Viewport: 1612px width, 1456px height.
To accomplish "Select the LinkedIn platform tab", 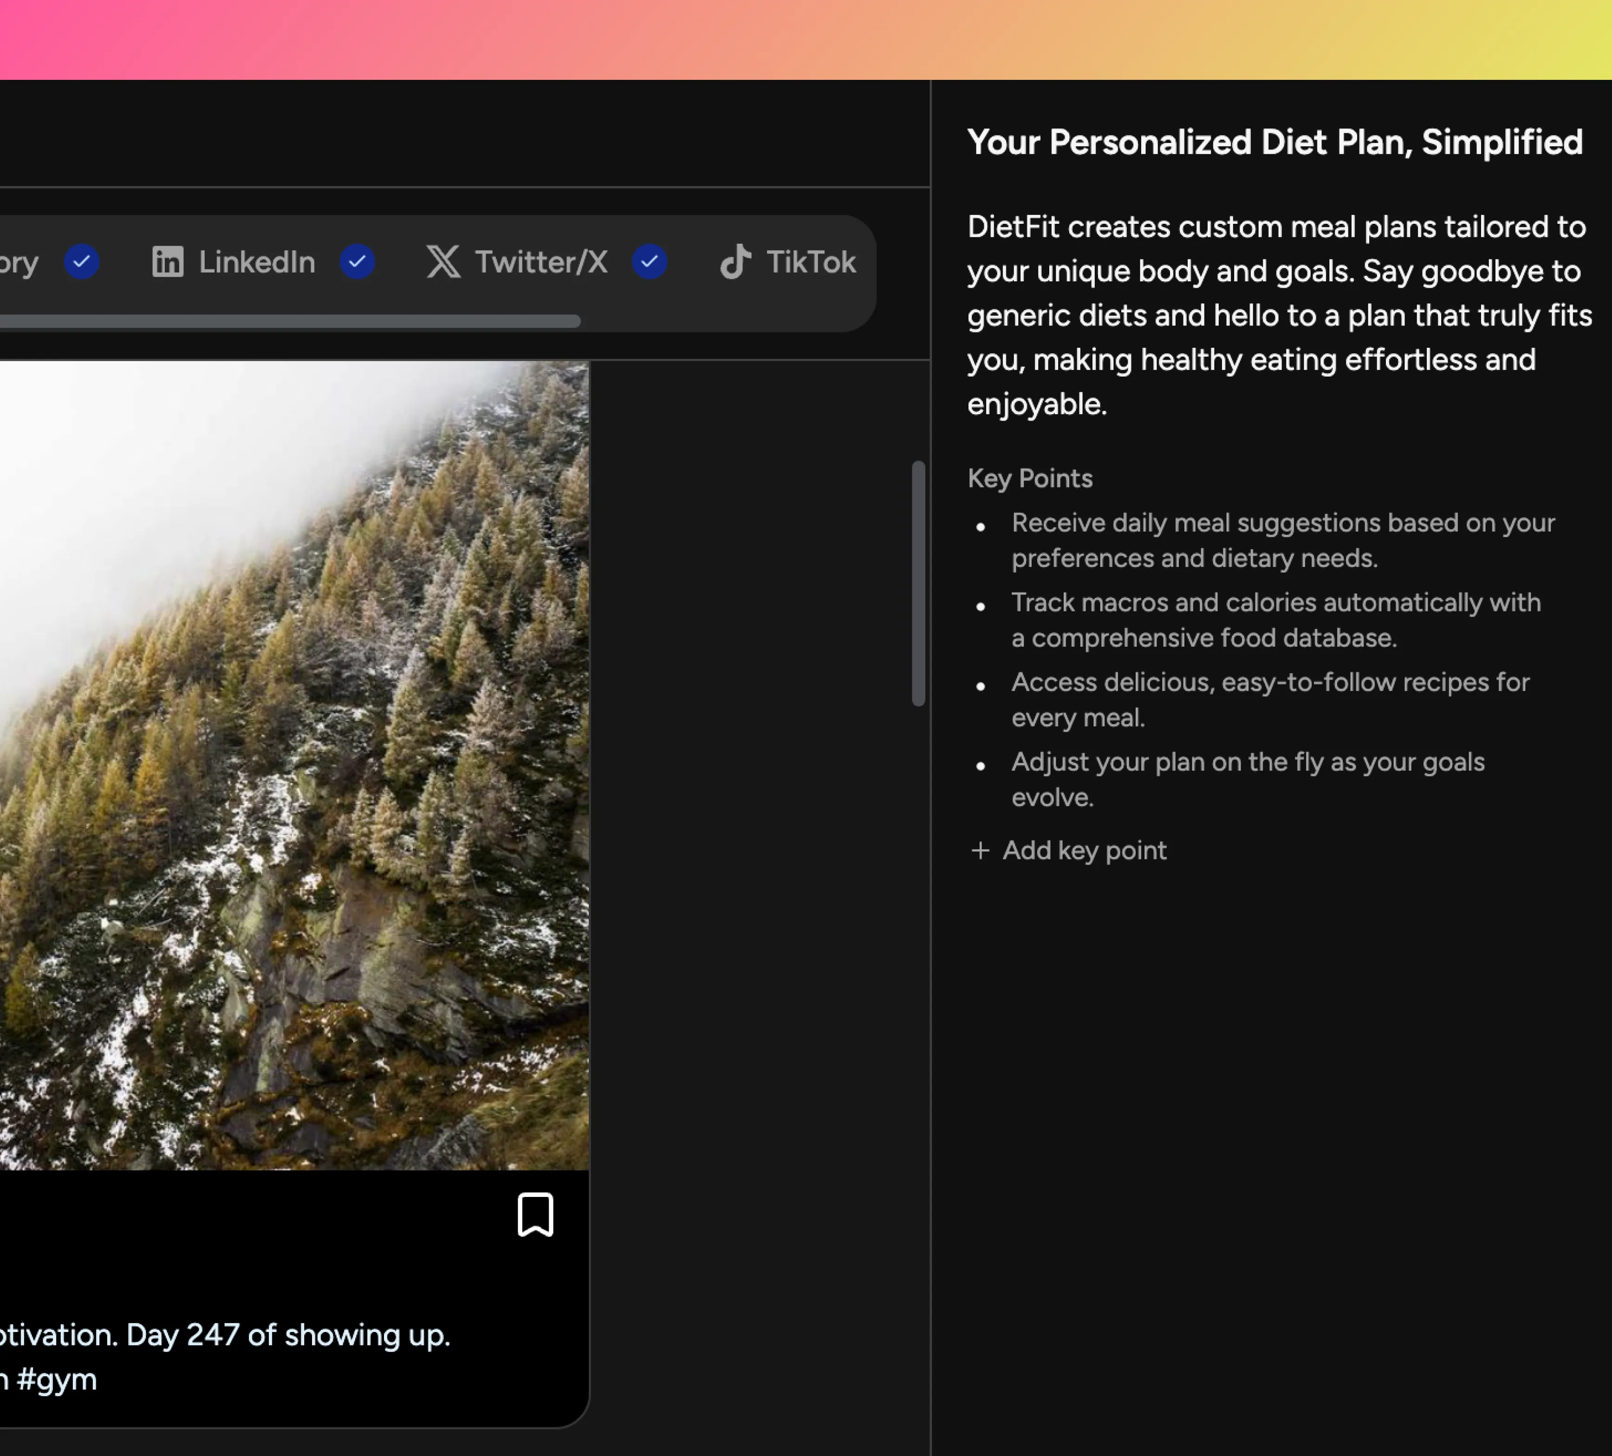I will click(x=256, y=261).
